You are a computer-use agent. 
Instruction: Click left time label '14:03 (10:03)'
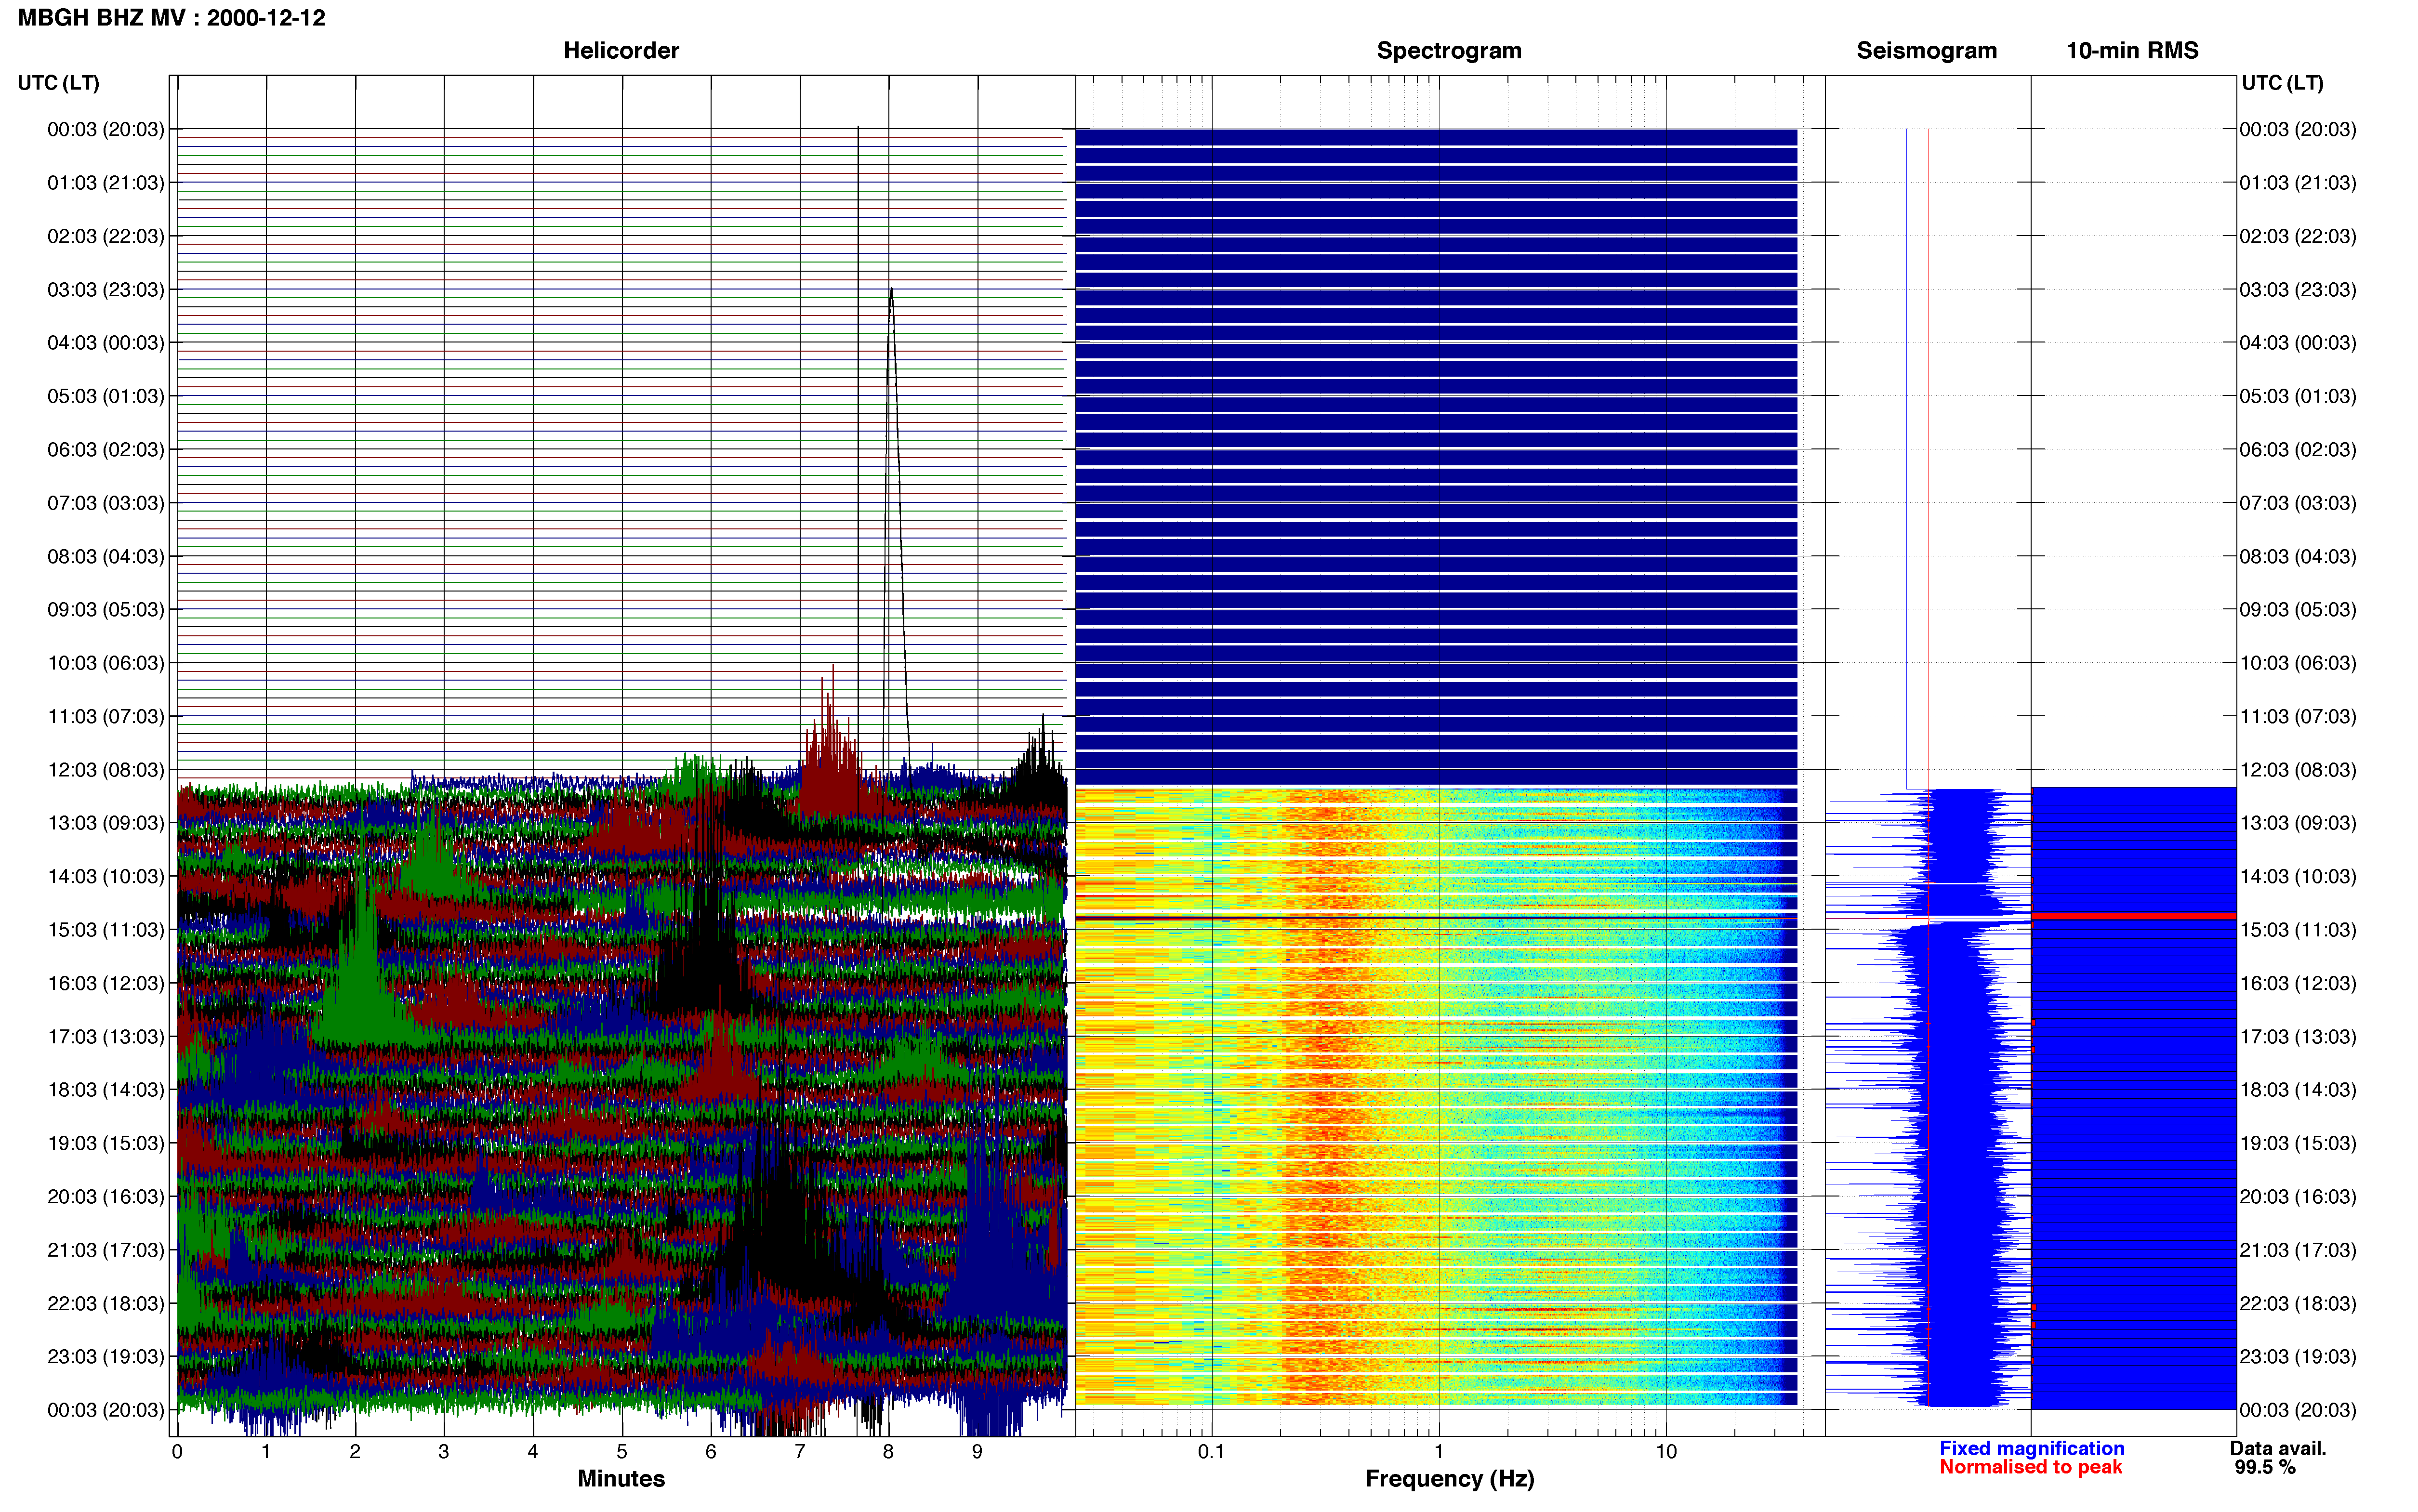tap(106, 876)
